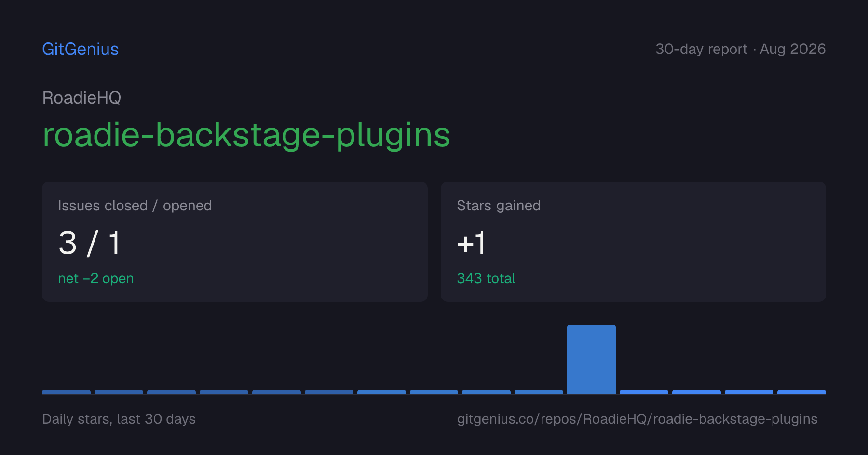This screenshot has height=455, width=868.
Task: Select the Stars gained card
Action: coord(633,242)
